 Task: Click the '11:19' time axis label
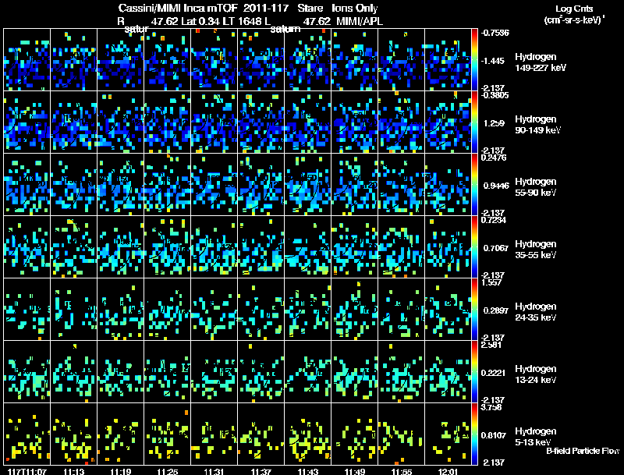(x=121, y=471)
